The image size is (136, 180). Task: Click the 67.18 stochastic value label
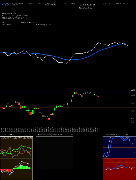pos(132,144)
